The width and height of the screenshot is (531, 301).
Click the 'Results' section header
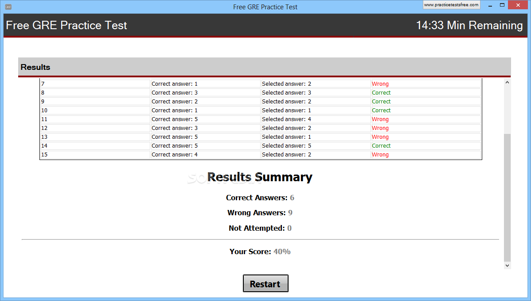(35, 67)
